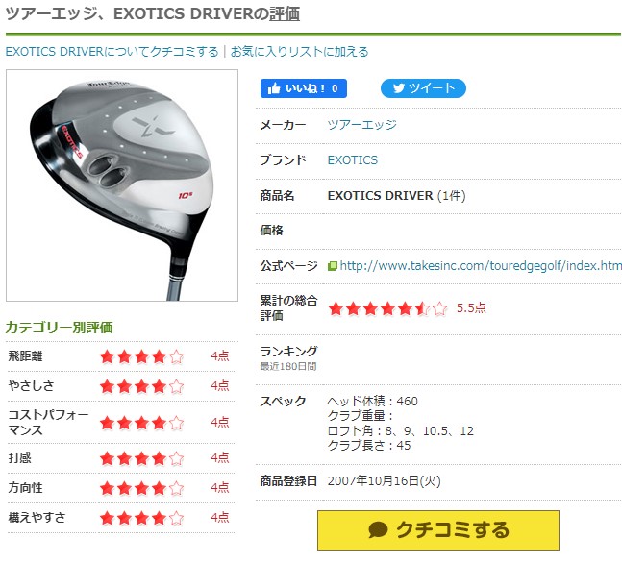Viewport: 622px width, 563px height.
Task: Click the 飛距離 star rating row
Action: click(x=122, y=356)
